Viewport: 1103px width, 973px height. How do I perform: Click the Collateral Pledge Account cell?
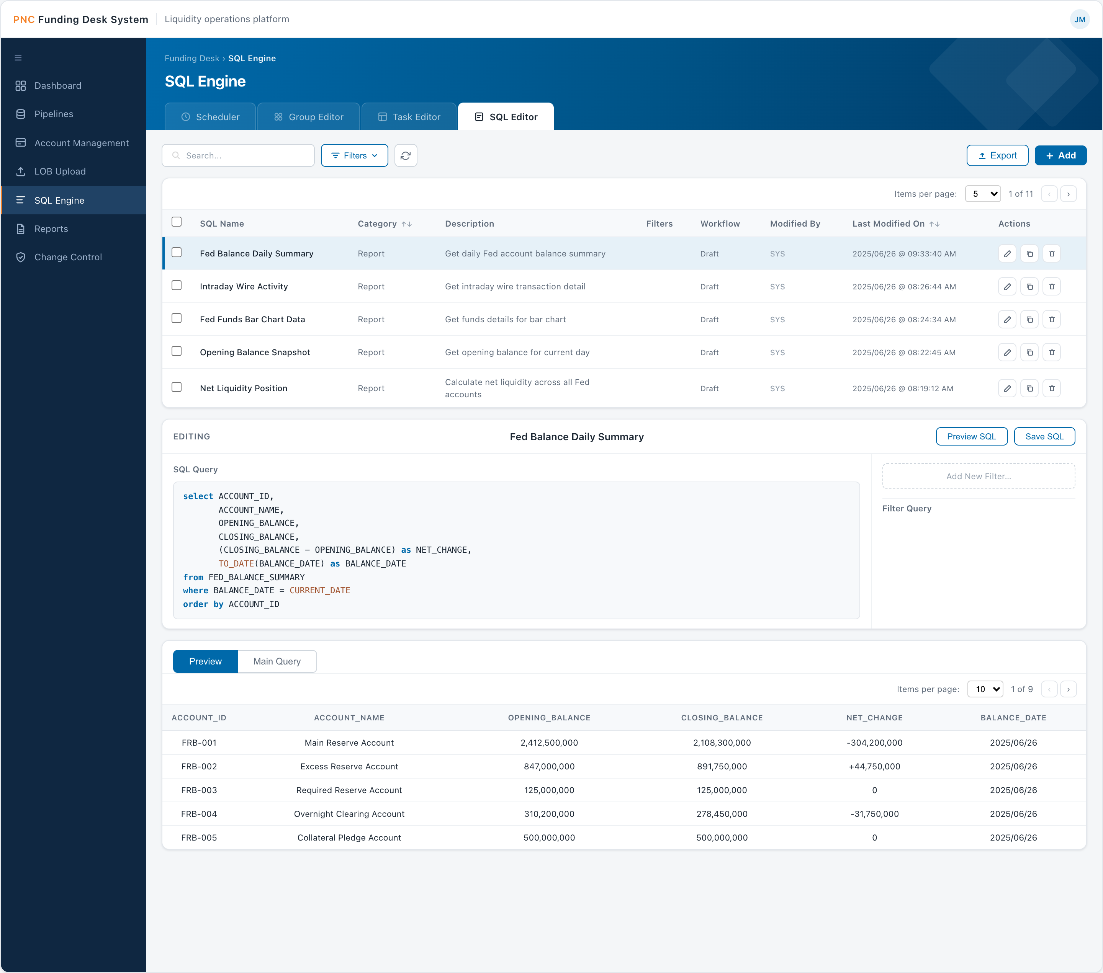pyautogui.click(x=349, y=837)
